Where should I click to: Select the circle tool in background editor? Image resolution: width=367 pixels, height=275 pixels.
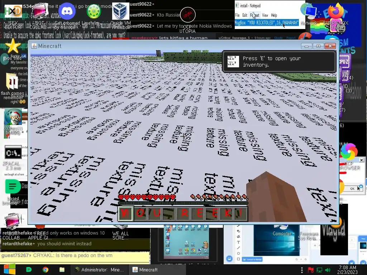coord(238,254)
